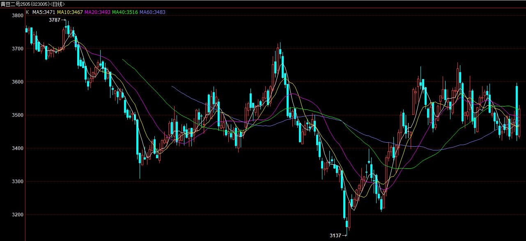Click the 3600 price axis label

click(18, 82)
